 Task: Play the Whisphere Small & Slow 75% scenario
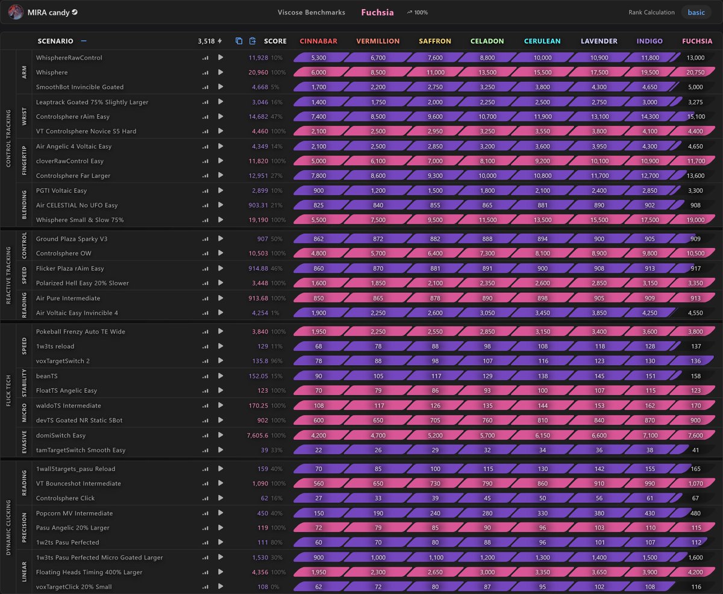[221, 220]
